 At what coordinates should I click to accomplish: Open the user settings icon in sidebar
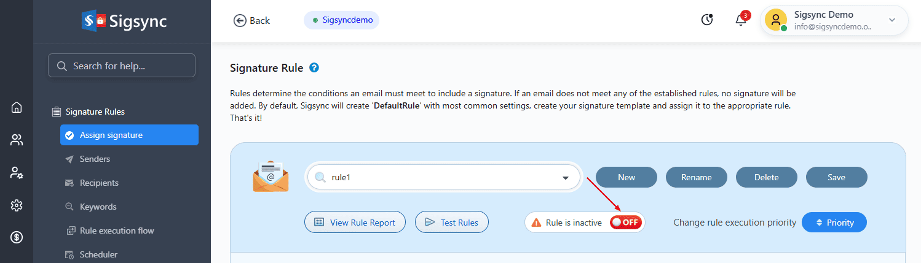17,173
